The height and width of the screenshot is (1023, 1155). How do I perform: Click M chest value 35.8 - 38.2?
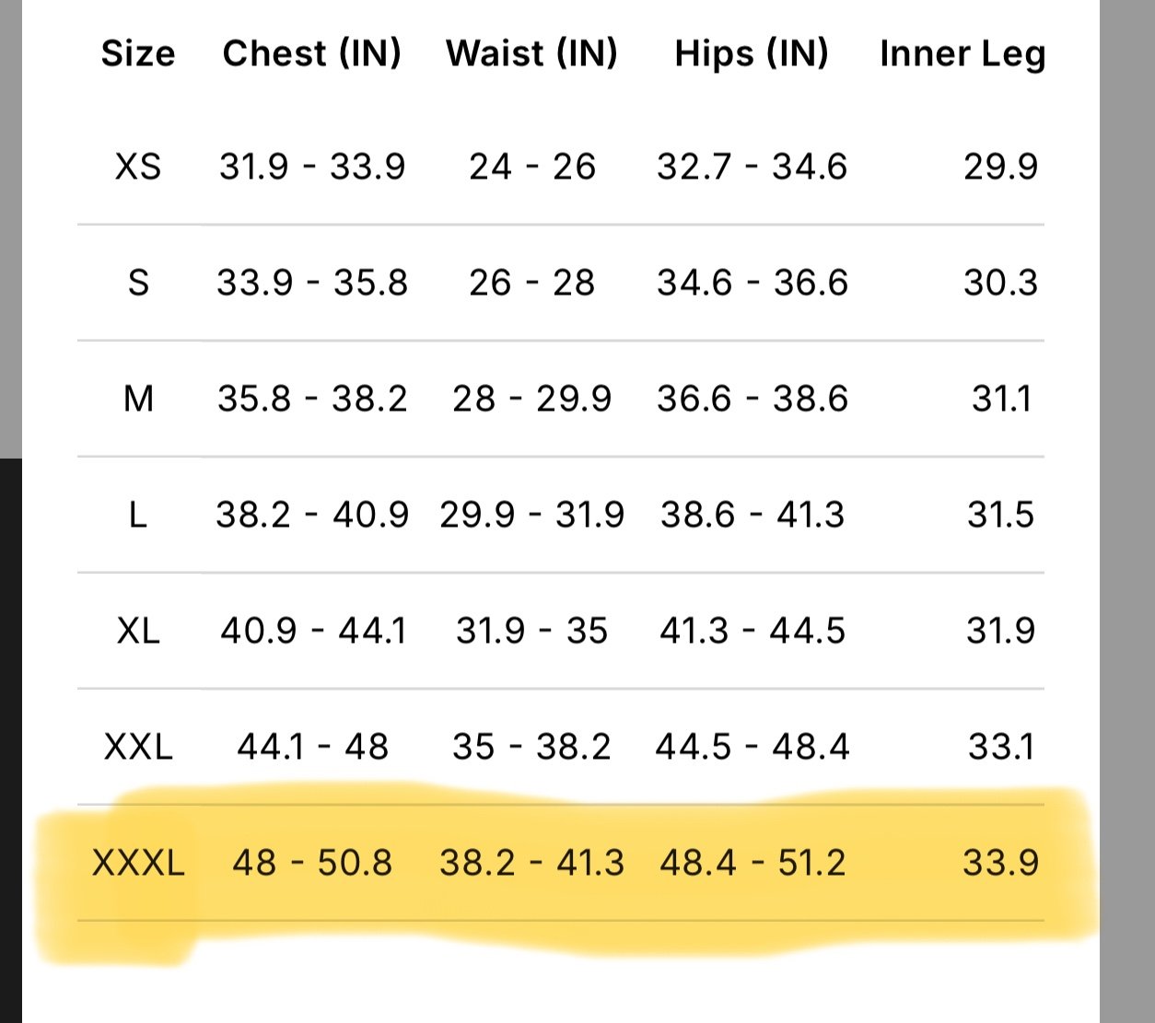coord(312,399)
